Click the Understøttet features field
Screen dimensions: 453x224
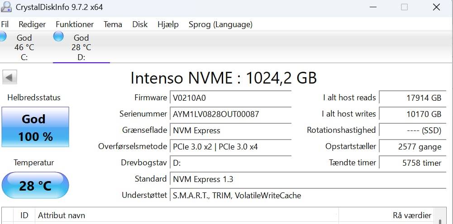(x=308, y=196)
